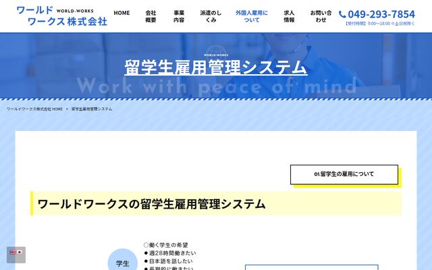Click the ワールドワークス株式会社 HOME breadcrumb
Screen dimensions: 432x270
[x=34, y=109]
